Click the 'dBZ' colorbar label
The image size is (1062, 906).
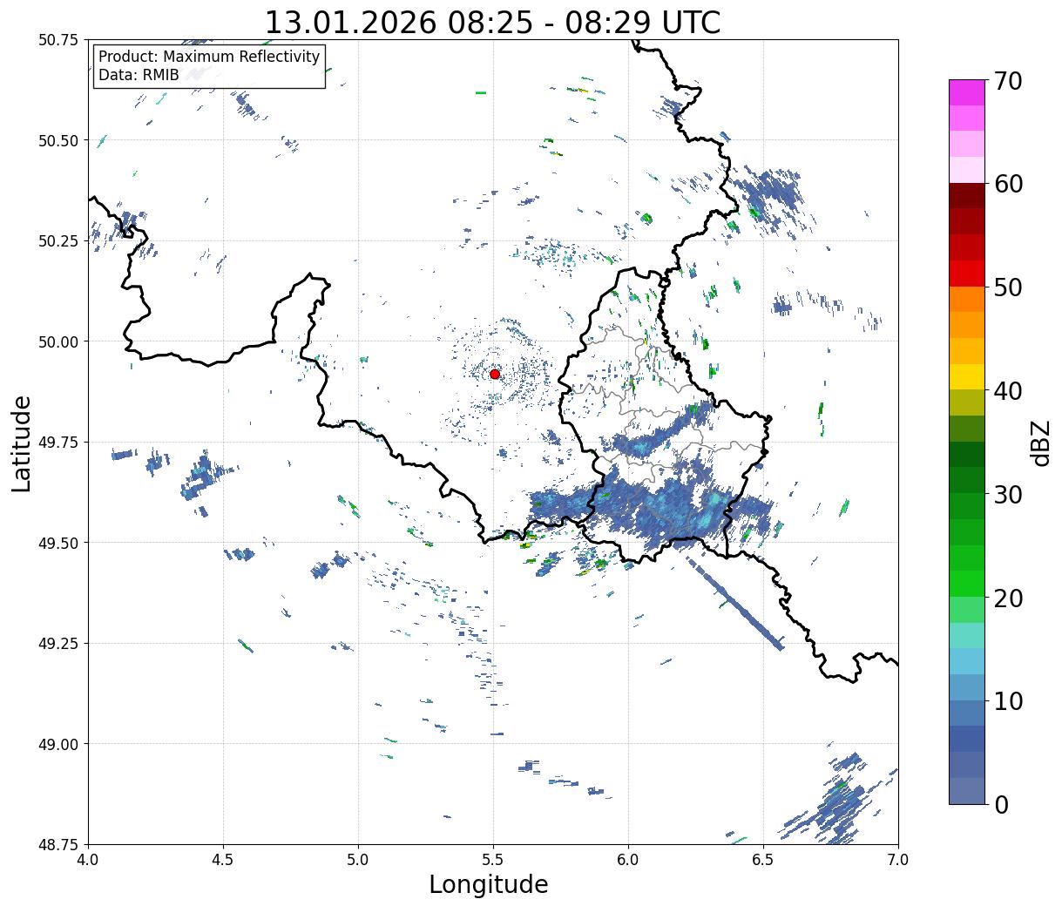coord(1040,443)
